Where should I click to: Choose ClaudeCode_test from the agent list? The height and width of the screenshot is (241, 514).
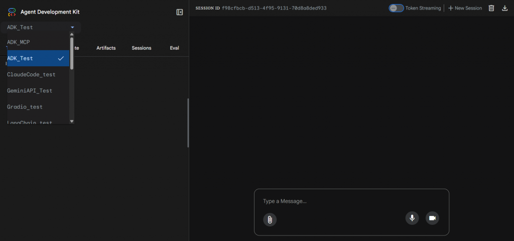click(x=38, y=74)
